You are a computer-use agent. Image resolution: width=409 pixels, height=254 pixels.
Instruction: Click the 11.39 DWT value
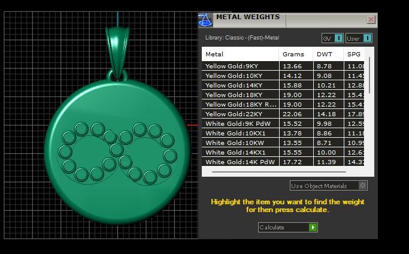(x=326, y=162)
